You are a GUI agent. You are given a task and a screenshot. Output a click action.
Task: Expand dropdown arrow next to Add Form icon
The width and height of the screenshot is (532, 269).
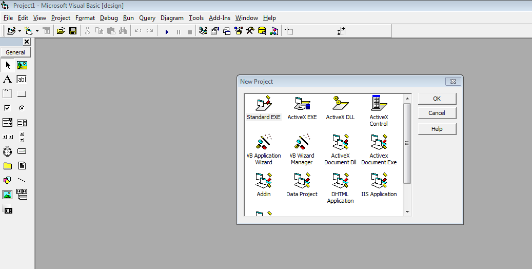click(x=37, y=31)
